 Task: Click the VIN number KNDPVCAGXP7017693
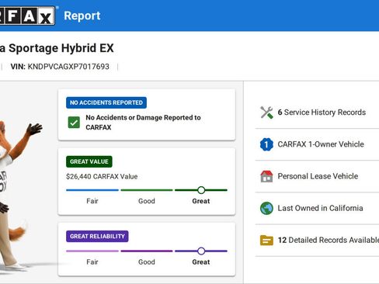click(x=68, y=67)
